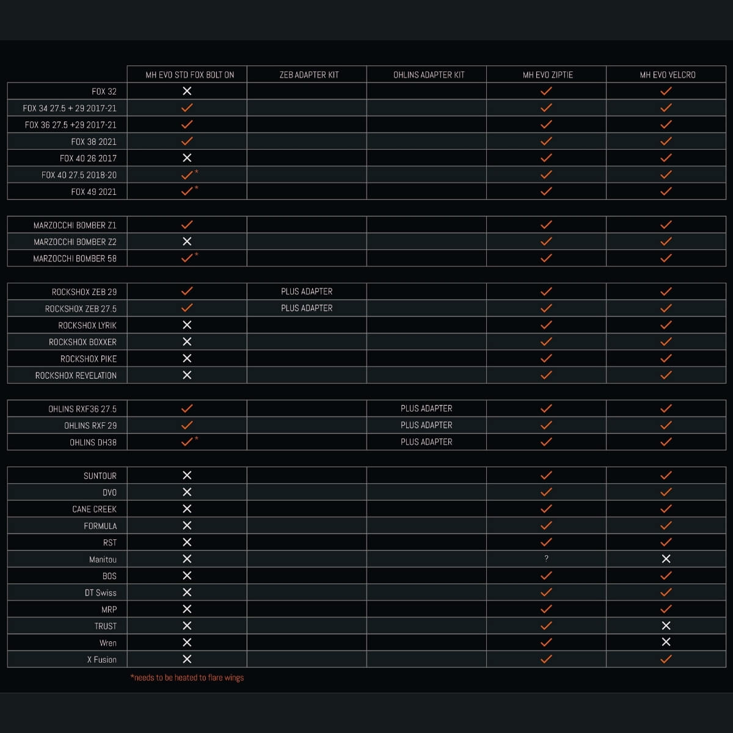Screen dimensions: 733x733
Task: Select the OHLINS ADAPTER KIT column header
Action: [x=429, y=75]
